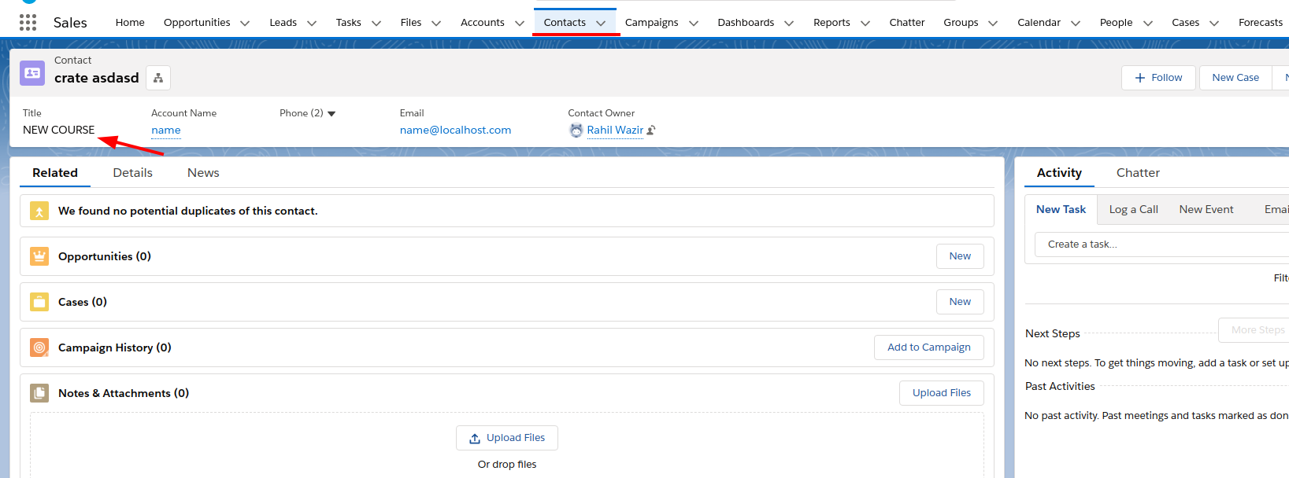Screen dimensions: 1289x478
Task: Select the New Task tab
Action: (x=1061, y=209)
